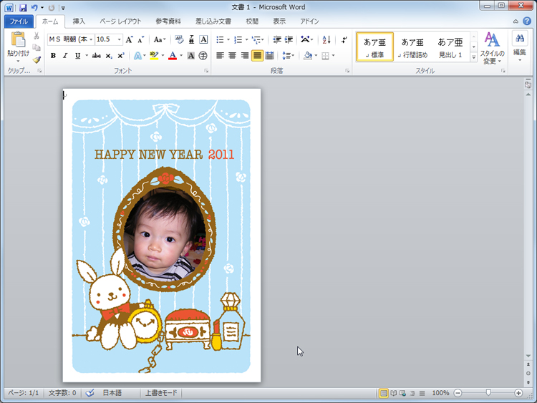Open the ページ レイアウト tab
This screenshot has height=403, width=537.
pos(120,21)
